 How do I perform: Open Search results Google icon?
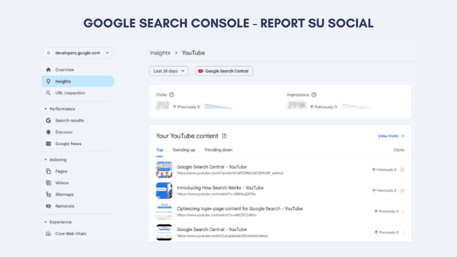point(48,120)
